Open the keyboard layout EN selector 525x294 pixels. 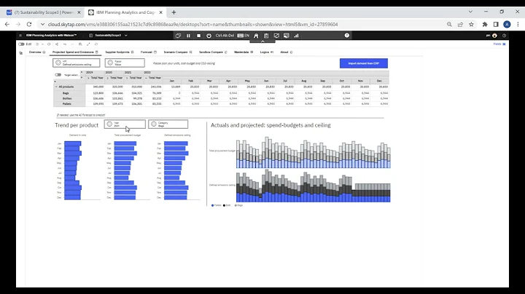tap(244, 36)
